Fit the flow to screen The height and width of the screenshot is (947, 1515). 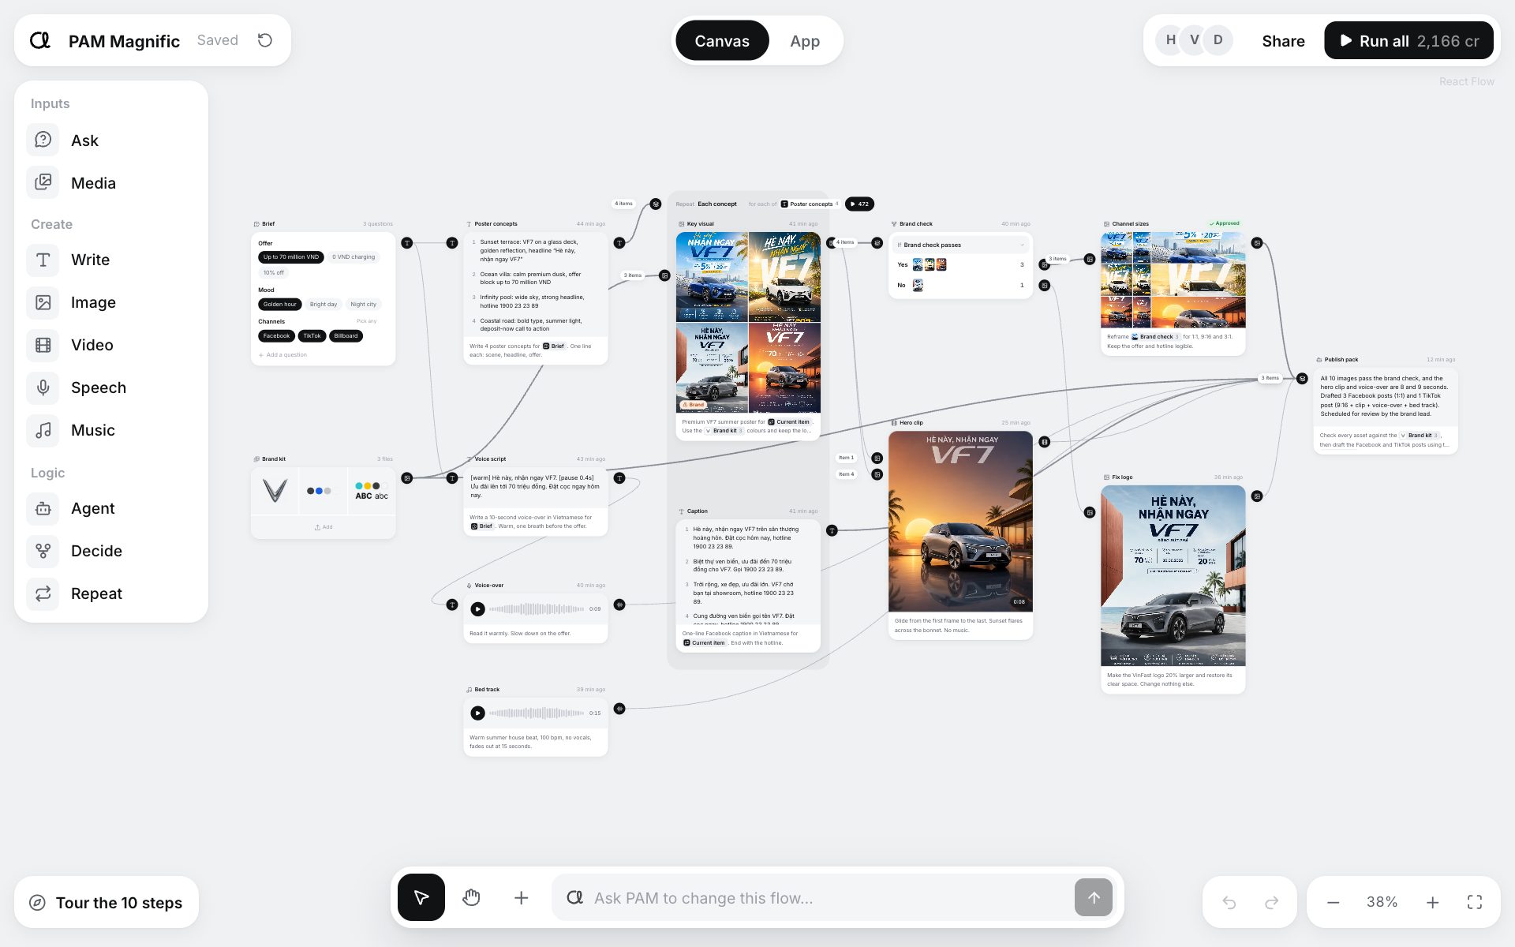[1474, 902]
